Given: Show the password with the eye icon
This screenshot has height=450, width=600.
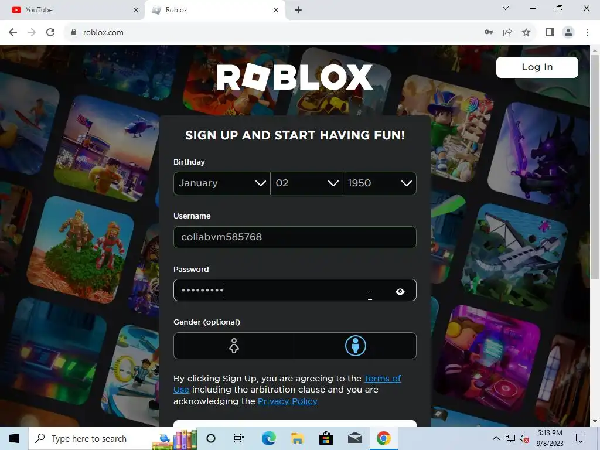Looking at the screenshot, I should pos(400,292).
